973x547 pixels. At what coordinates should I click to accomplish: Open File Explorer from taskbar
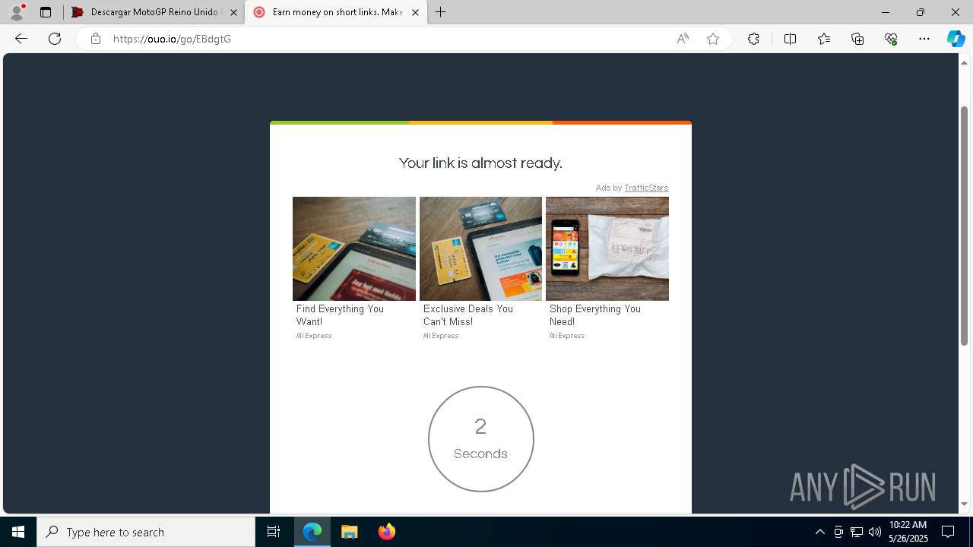pyautogui.click(x=350, y=532)
